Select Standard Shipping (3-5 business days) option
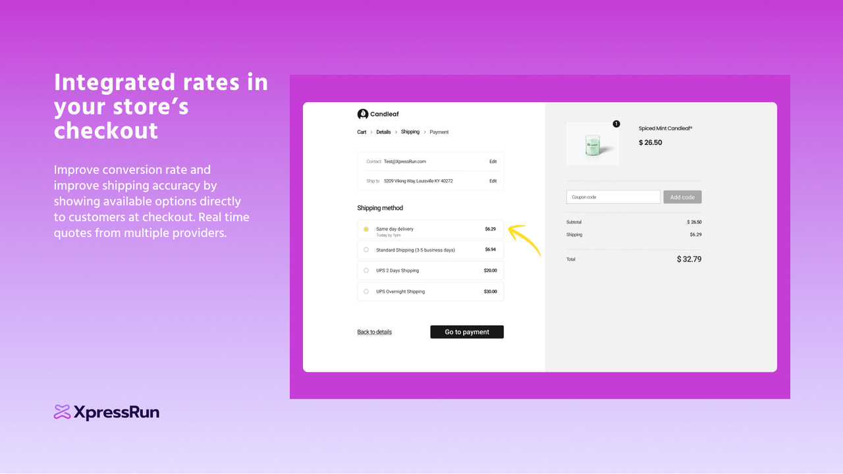Image resolution: width=843 pixels, height=474 pixels. coord(430,250)
